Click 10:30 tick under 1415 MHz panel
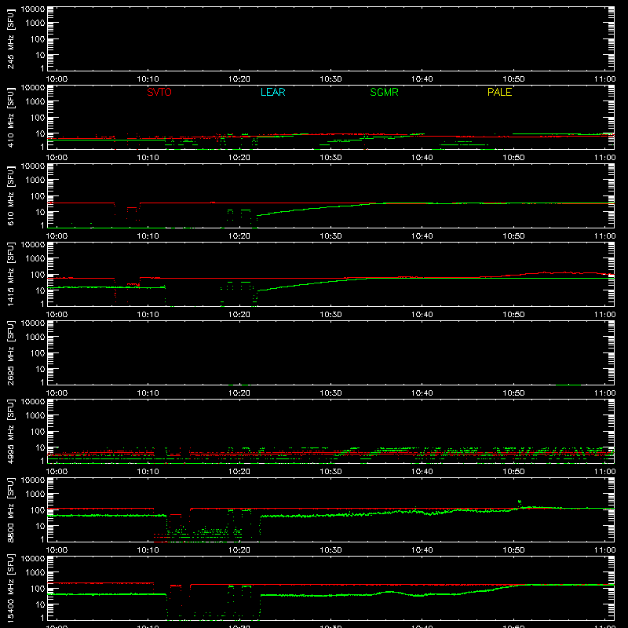628x628 pixels. pyautogui.click(x=330, y=315)
